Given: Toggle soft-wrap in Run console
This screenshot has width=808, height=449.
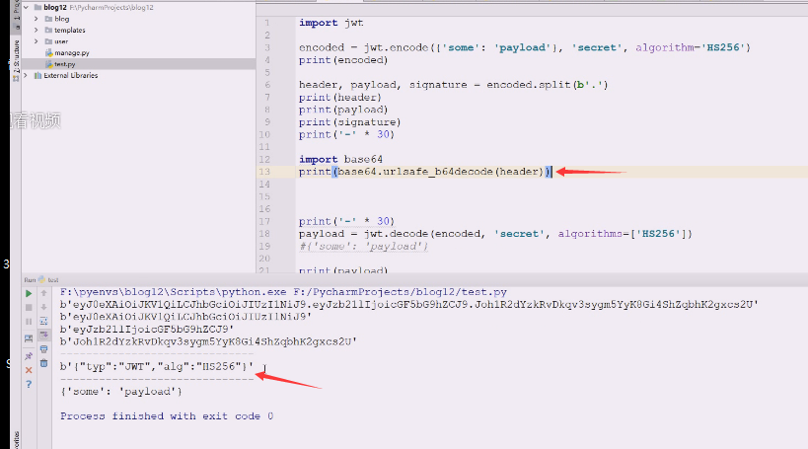Looking at the screenshot, I should (x=43, y=321).
